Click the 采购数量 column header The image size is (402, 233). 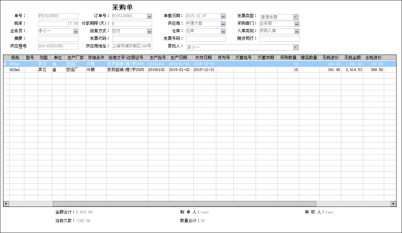pos(288,58)
